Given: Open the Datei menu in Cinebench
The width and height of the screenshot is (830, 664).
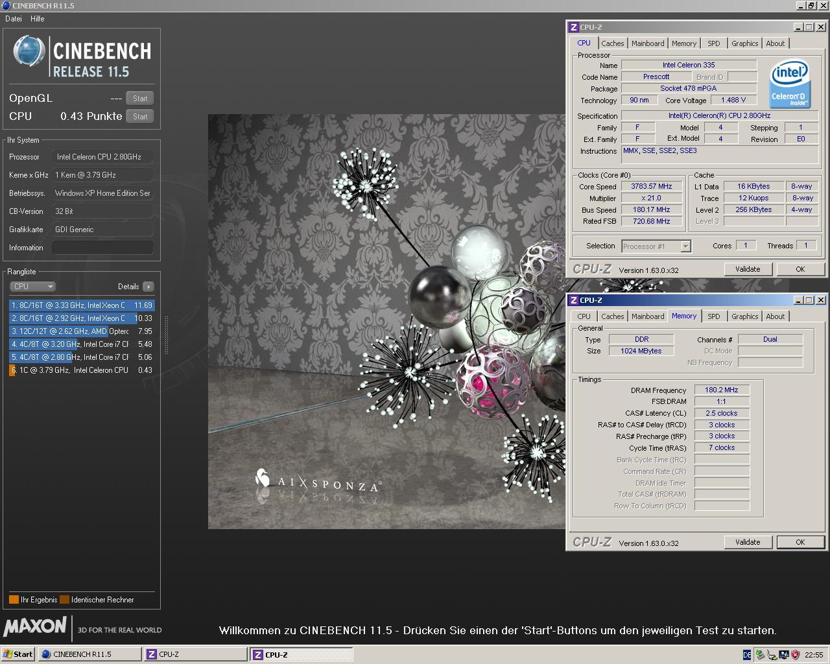Looking at the screenshot, I should [x=14, y=19].
